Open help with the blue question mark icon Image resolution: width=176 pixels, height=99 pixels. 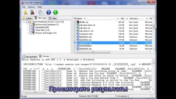[x=49, y=12]
